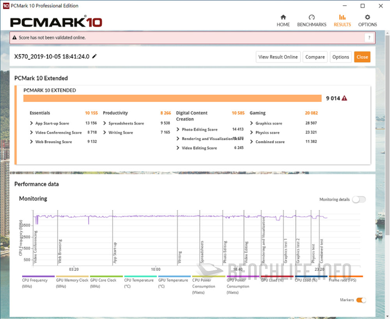Expand Video Editing Score details
The width and height of the screenshot is (390, 319).
pos(178,148)
